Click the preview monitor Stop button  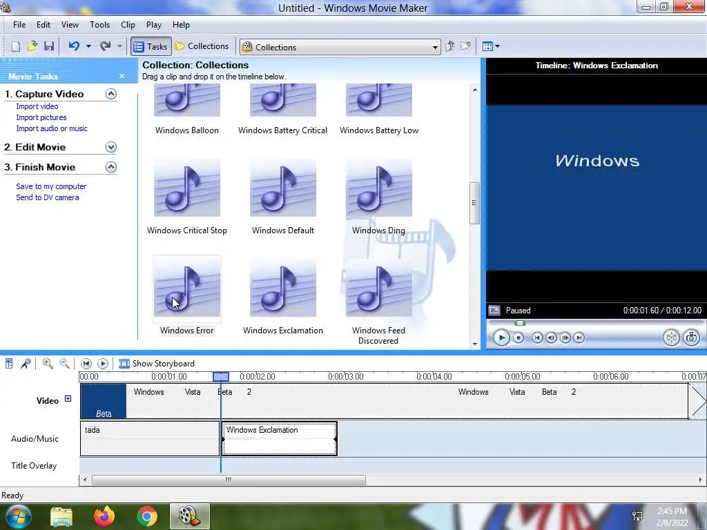pos(519,337)
